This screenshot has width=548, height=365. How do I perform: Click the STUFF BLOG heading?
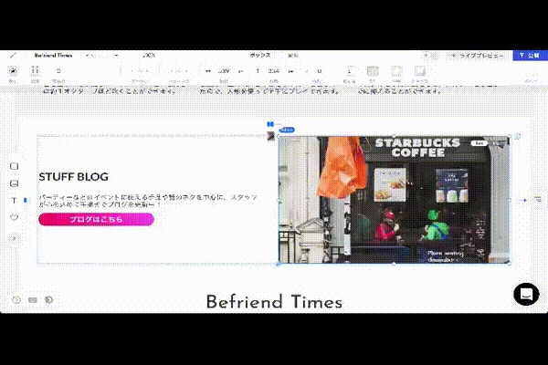pos(74,177)
